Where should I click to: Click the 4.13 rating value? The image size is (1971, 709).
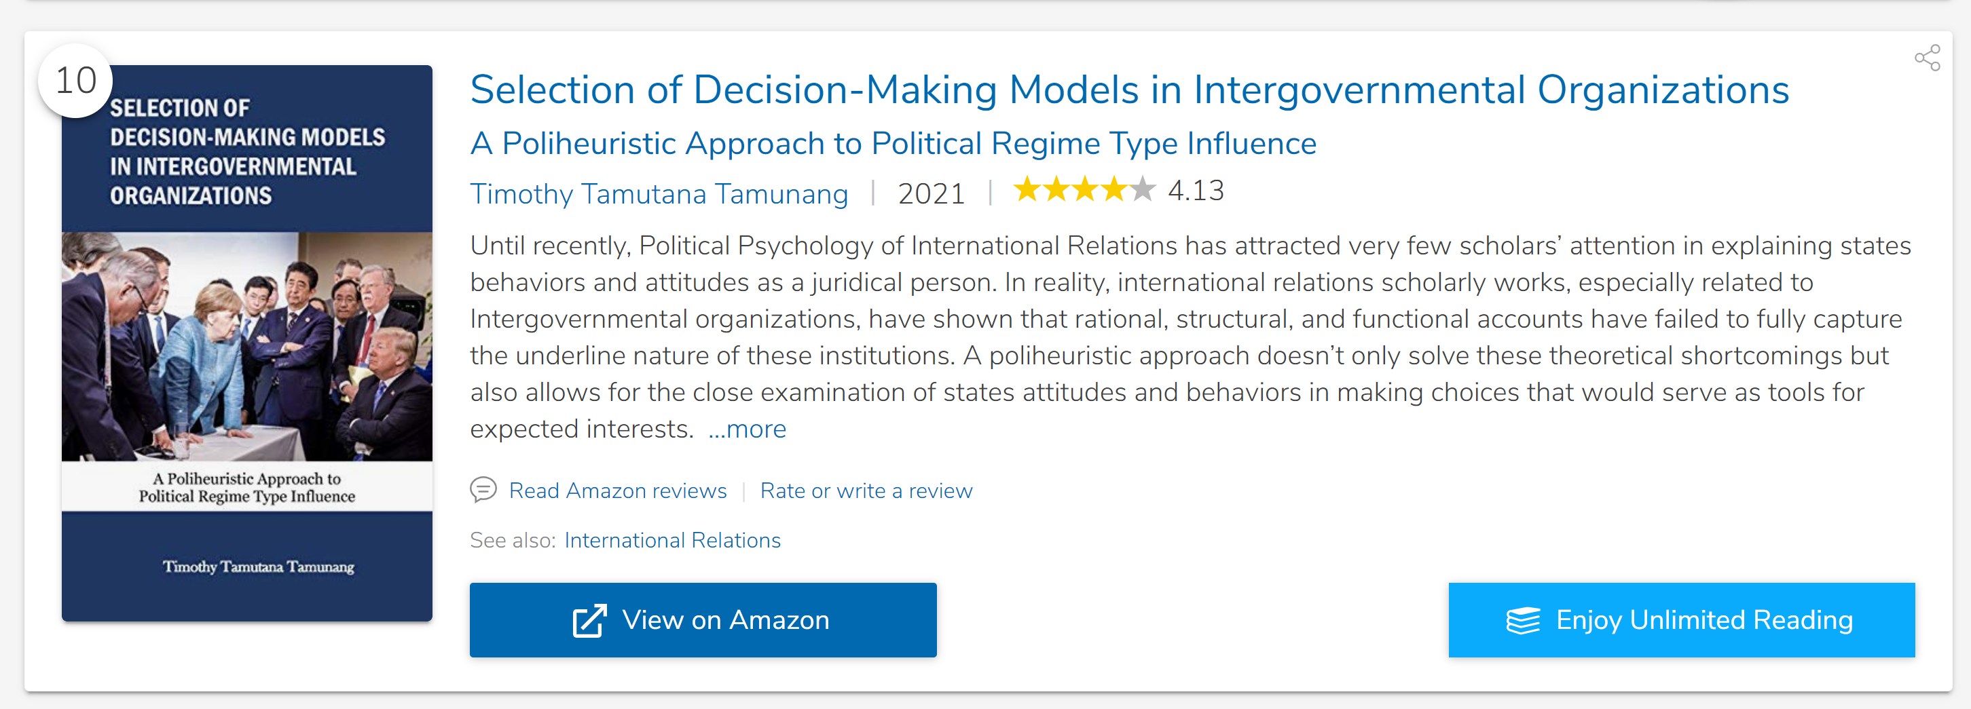(1195, 191)
